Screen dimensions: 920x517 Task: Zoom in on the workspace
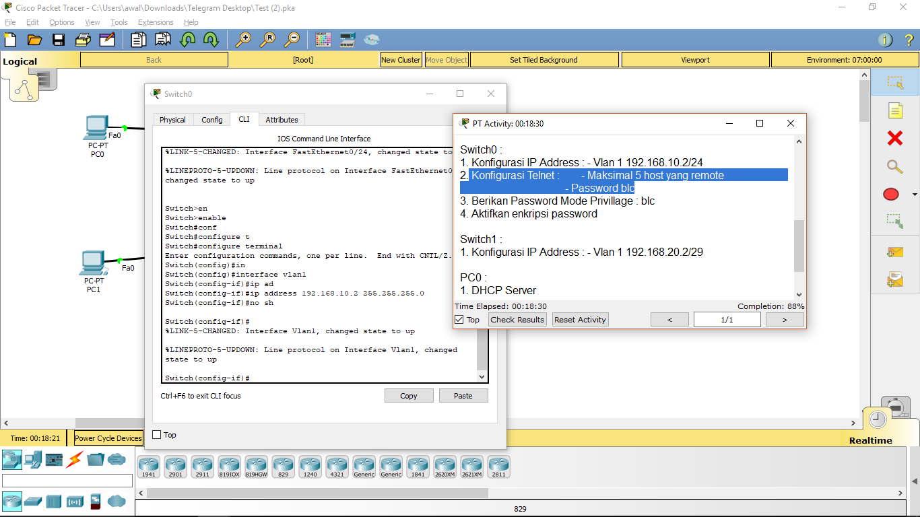point(243,40)
